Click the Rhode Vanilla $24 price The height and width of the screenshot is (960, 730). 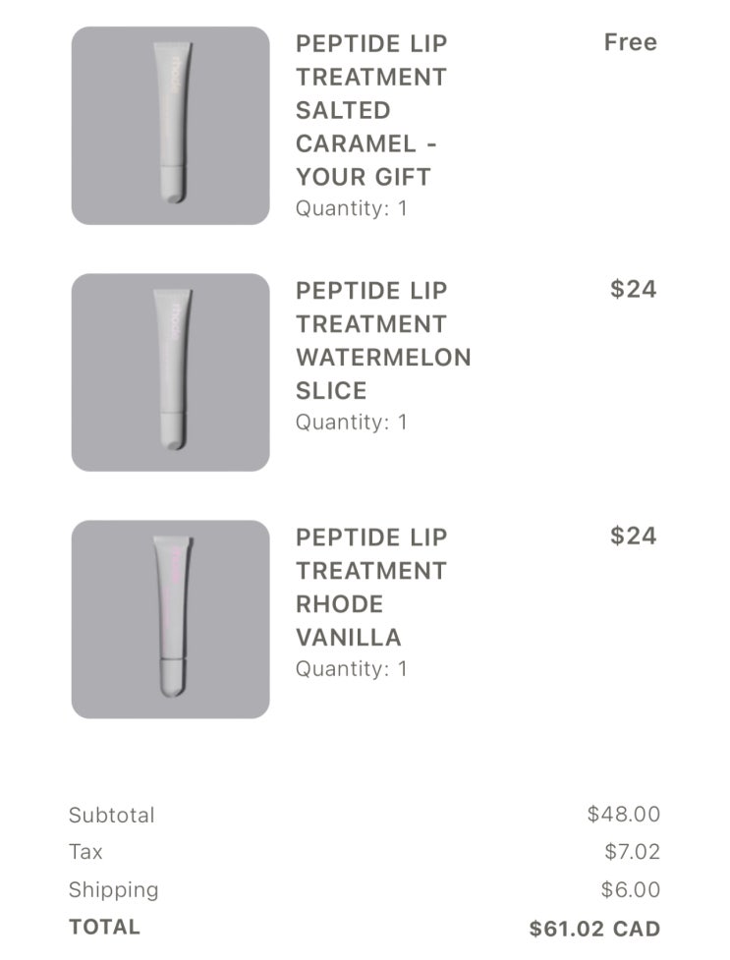(x=633, y=536)
